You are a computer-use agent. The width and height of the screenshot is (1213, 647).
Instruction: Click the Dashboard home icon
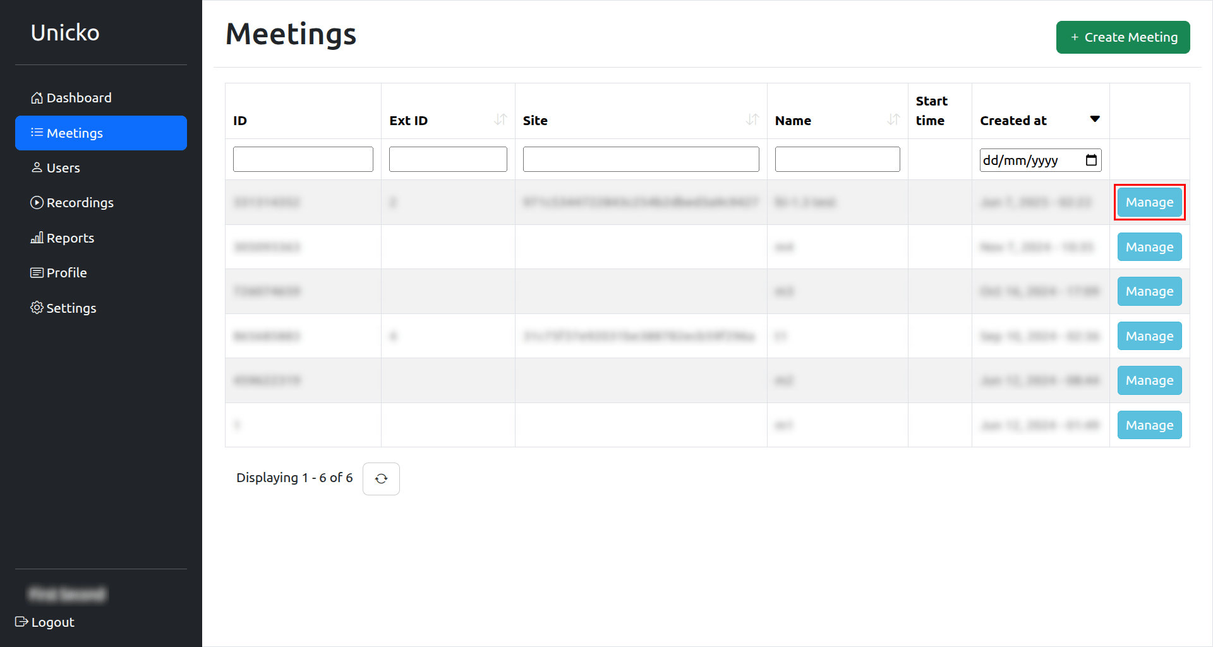coord(37,98)
